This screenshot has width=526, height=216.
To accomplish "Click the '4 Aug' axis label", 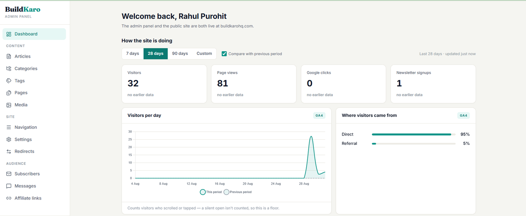I will pos(135,184).
